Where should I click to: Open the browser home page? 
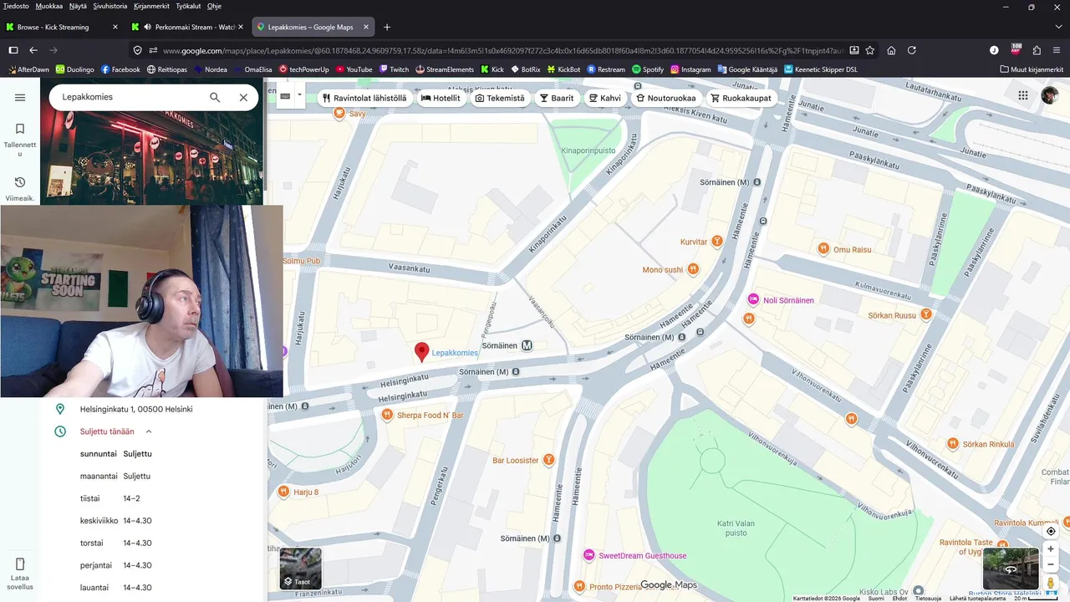pos(891,50)
